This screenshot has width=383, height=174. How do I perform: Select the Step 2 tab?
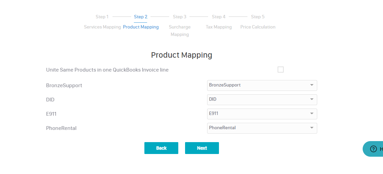141,17
